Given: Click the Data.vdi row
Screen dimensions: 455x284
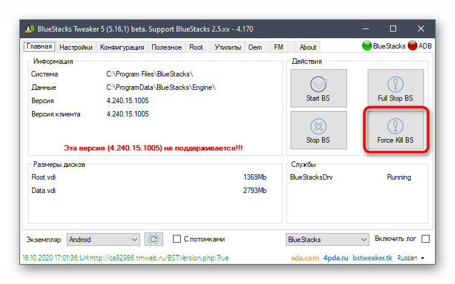Looking at the screenshot, I should tap(149, 191).
